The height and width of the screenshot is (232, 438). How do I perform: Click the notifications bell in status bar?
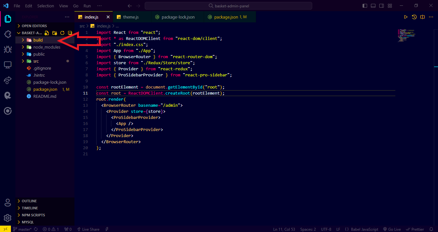point(432,229)
